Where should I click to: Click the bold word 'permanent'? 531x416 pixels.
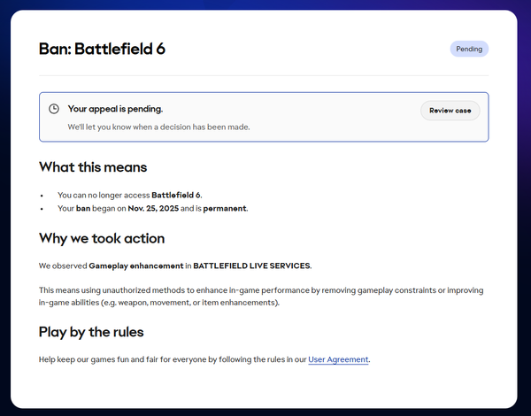tap(224, 209)
